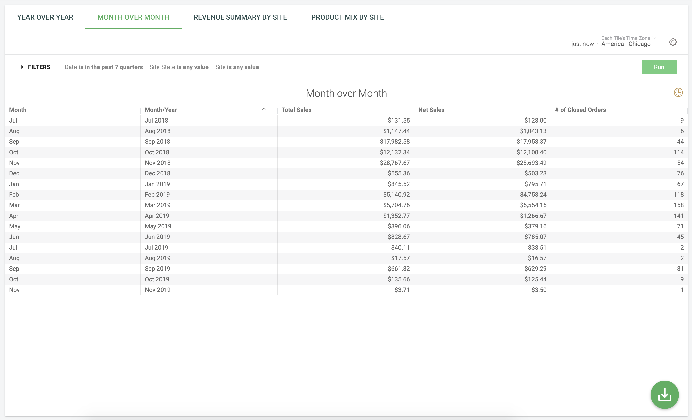The height and width of the screenshot is (420, 692).
Task: Click the Apr 2019 cell
Action: (x=157, y=216)
